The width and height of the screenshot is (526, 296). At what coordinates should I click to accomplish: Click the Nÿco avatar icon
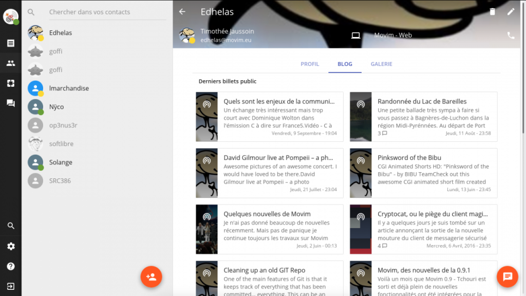click(x=35, y=107)
